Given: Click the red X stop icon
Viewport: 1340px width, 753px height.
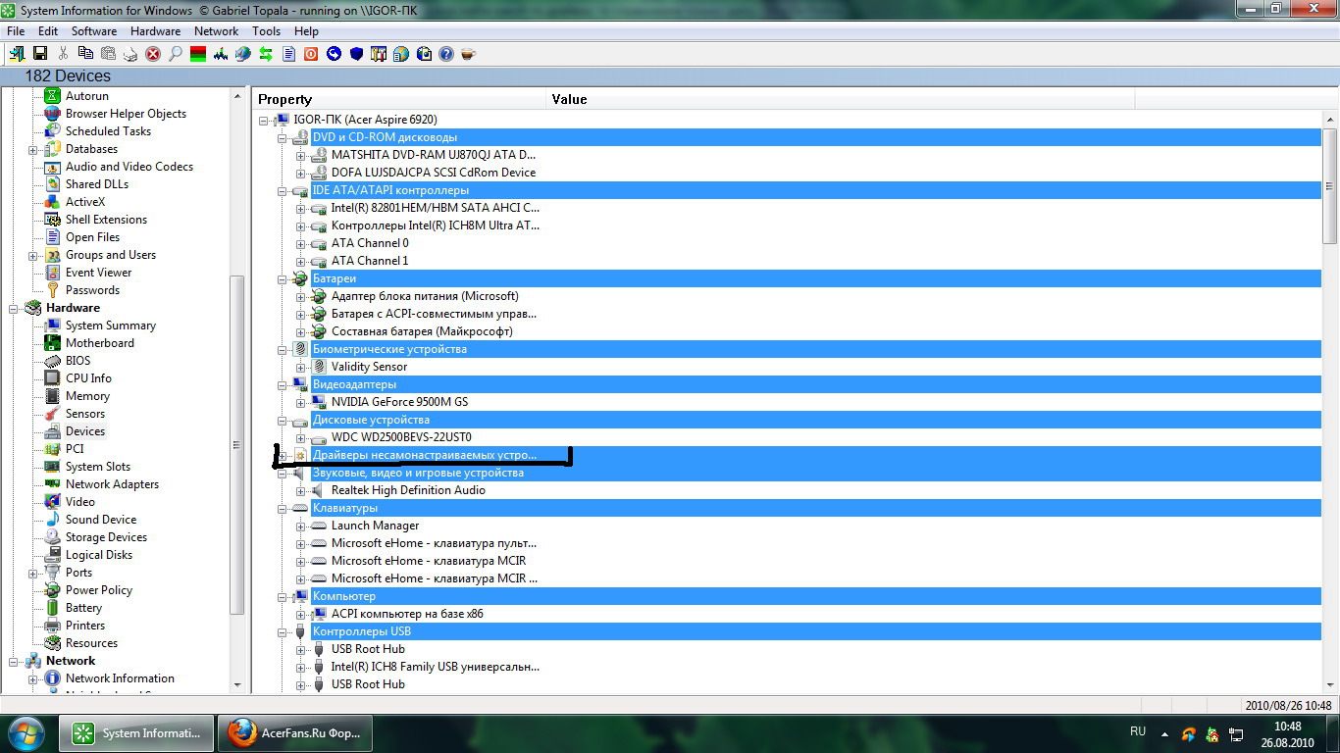Looking at the screenshot, I should [153, 53].
